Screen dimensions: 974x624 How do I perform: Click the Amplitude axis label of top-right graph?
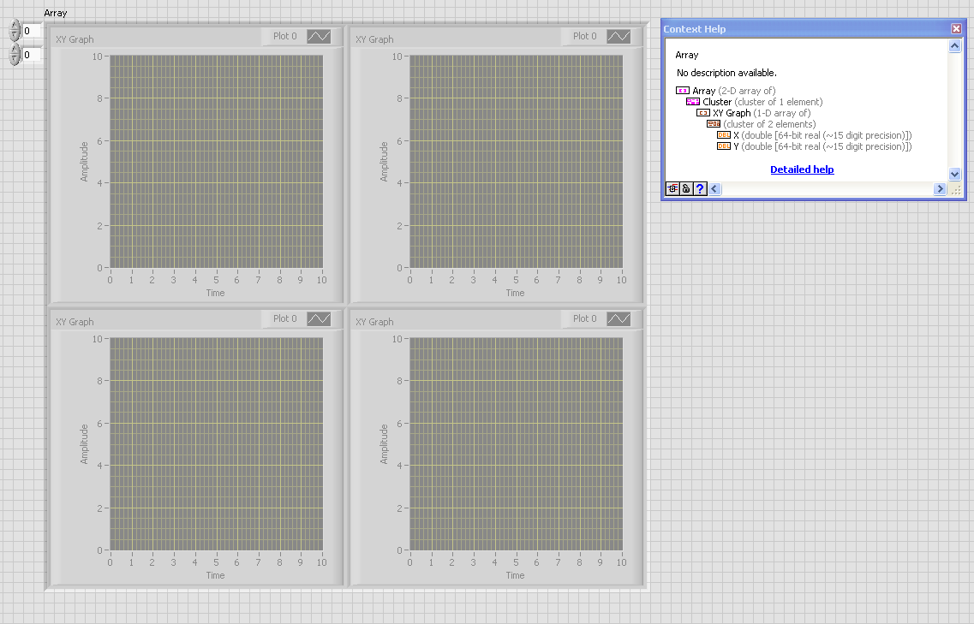384,162
